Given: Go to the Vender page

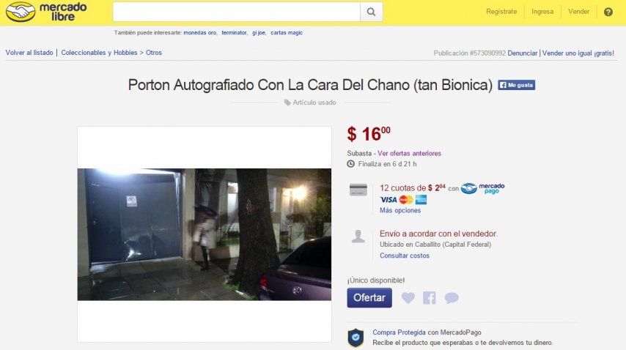Looking at the screenshot, I should pos(578,12).
